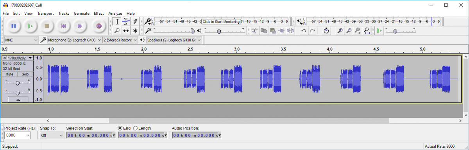Click the Cut scissors icon

(254, 31)
